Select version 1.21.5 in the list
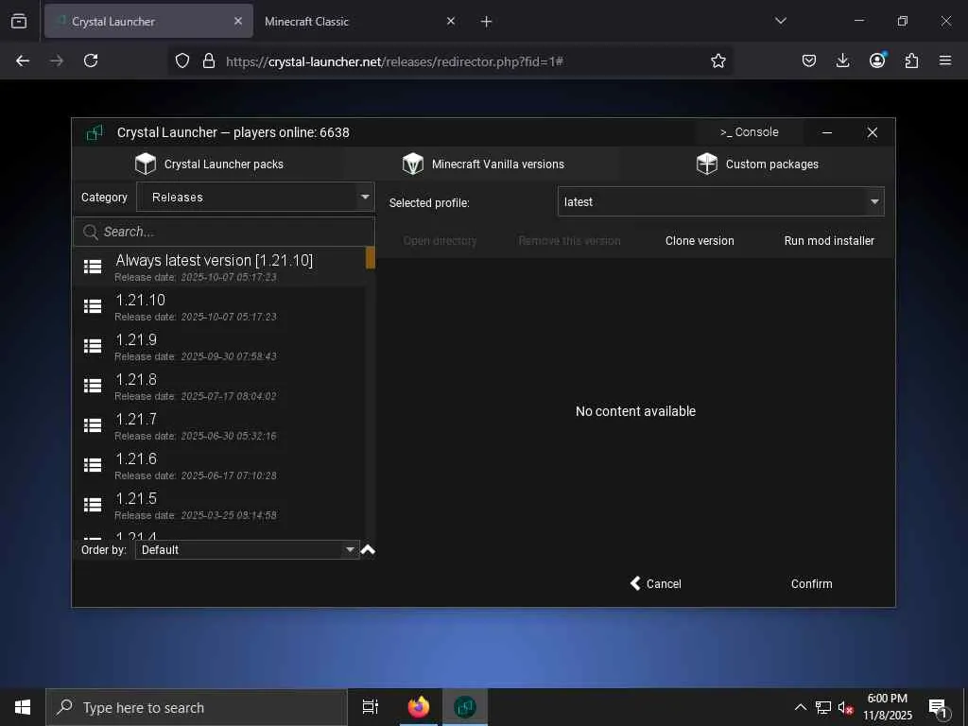This screenshot has height=726, width=968. pos(219,505)
